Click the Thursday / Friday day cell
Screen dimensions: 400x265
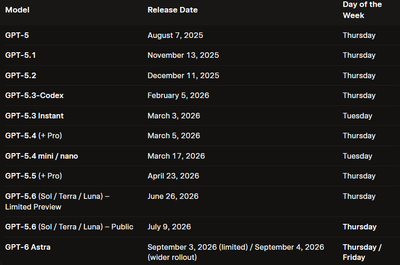(x=362, y=252)
